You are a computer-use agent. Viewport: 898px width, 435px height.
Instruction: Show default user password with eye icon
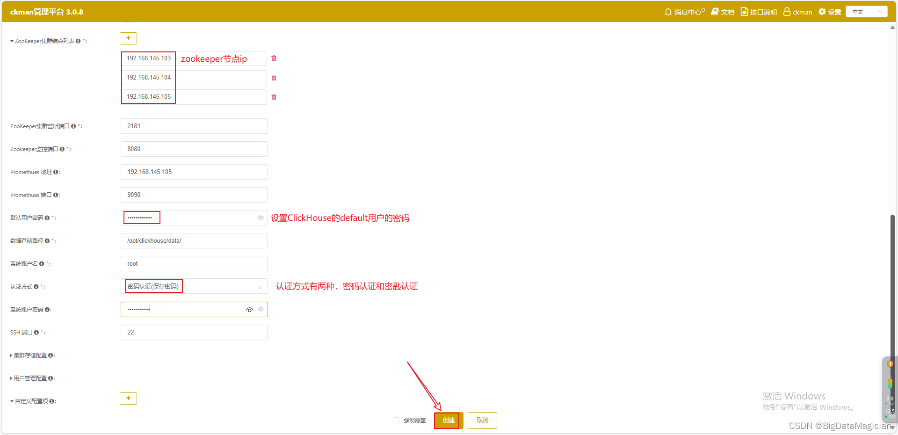(x=261, y=217)
